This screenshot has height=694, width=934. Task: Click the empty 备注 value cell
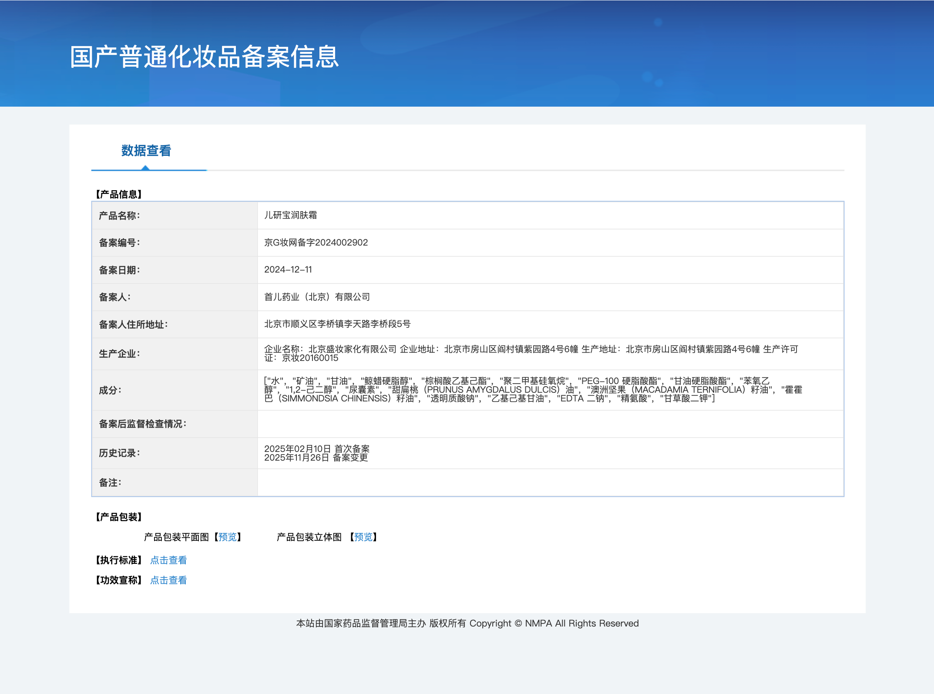[x=550, y=482]
